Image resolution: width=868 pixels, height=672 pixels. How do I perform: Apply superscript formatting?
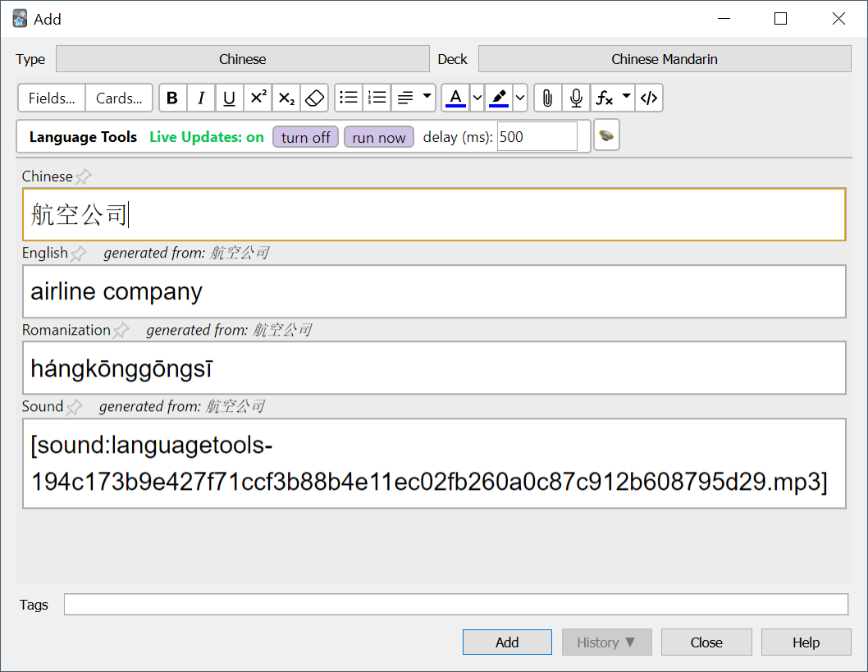258,98
